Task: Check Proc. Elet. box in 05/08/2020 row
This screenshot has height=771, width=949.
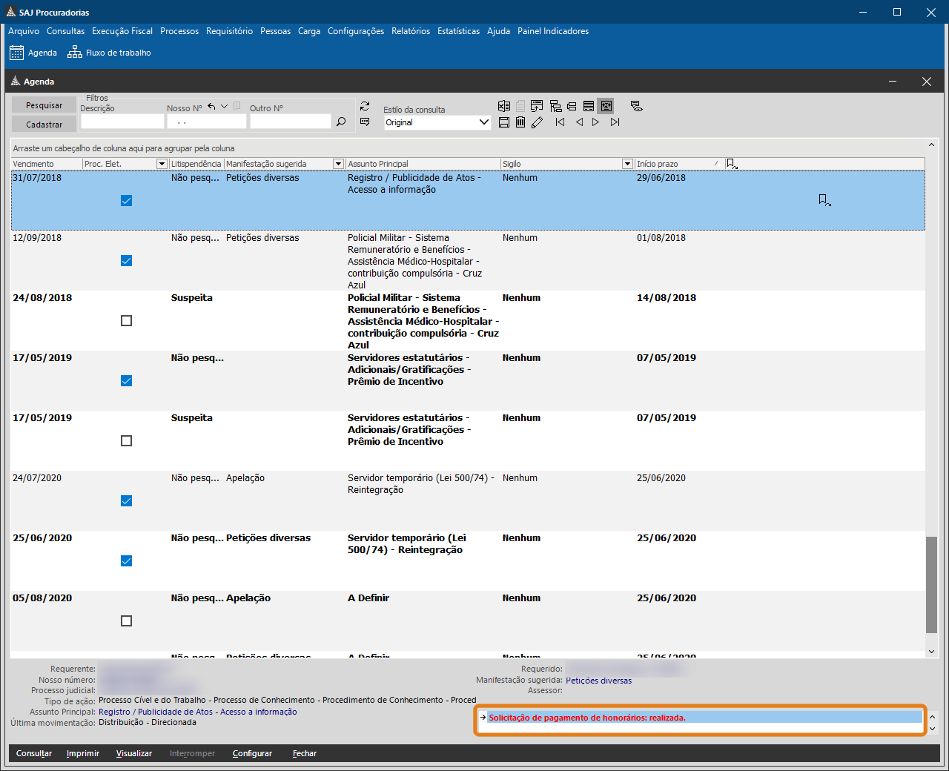Action: [x=126, y=621]
